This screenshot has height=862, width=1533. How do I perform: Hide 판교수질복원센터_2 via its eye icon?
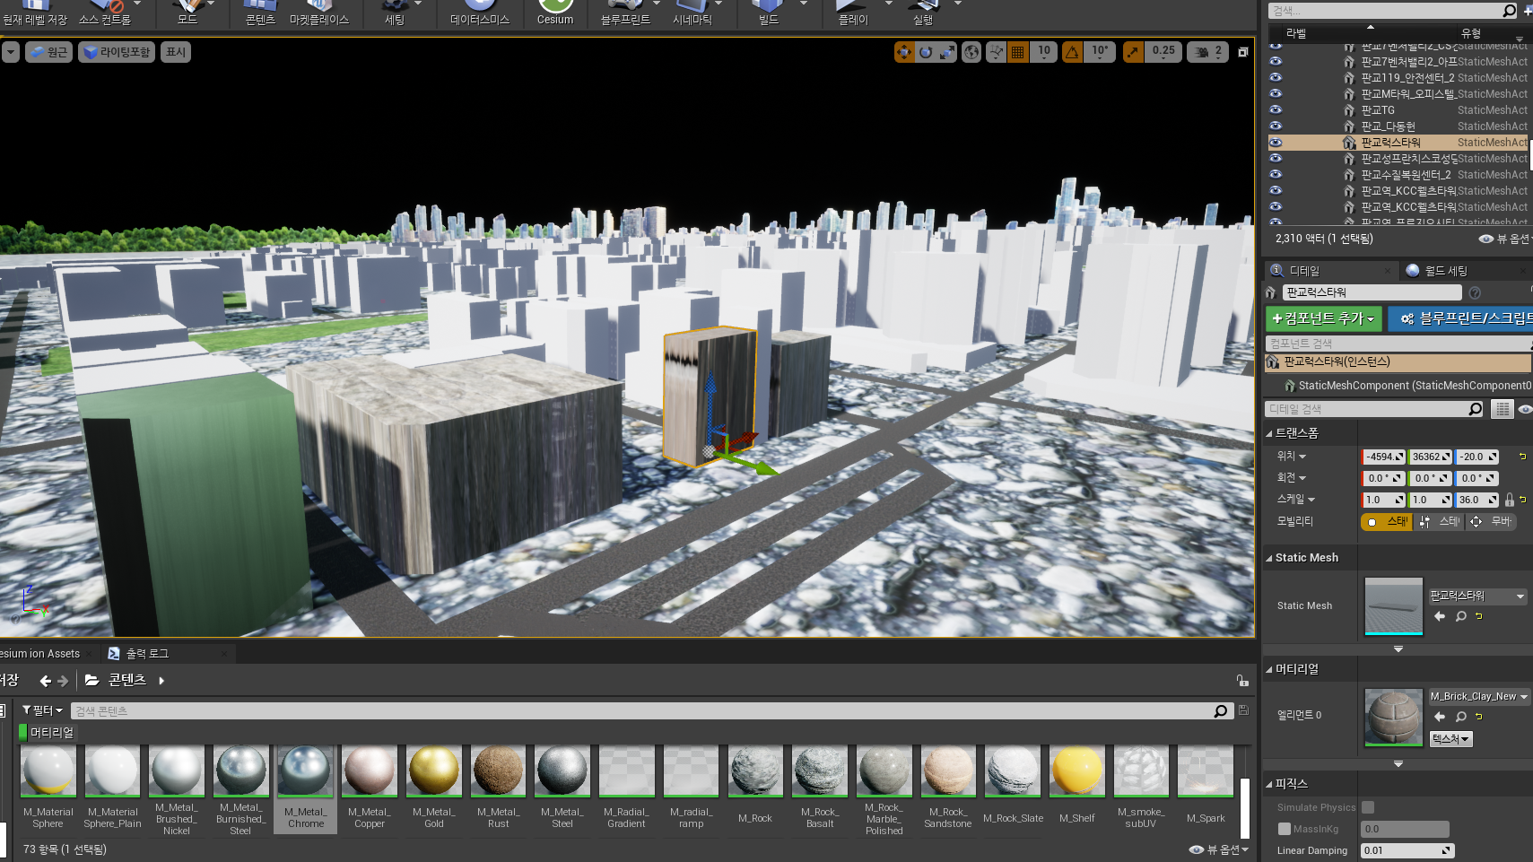tap(1276, 175)
